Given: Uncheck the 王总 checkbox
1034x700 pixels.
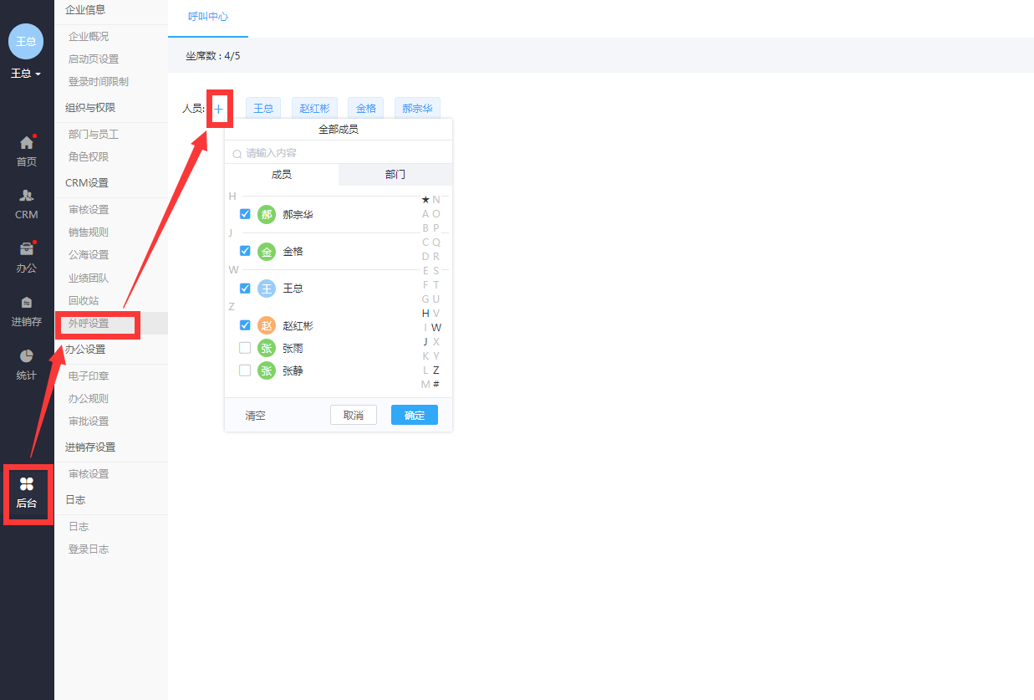Looking at the screenshot, I should click(x=245, y=288).
